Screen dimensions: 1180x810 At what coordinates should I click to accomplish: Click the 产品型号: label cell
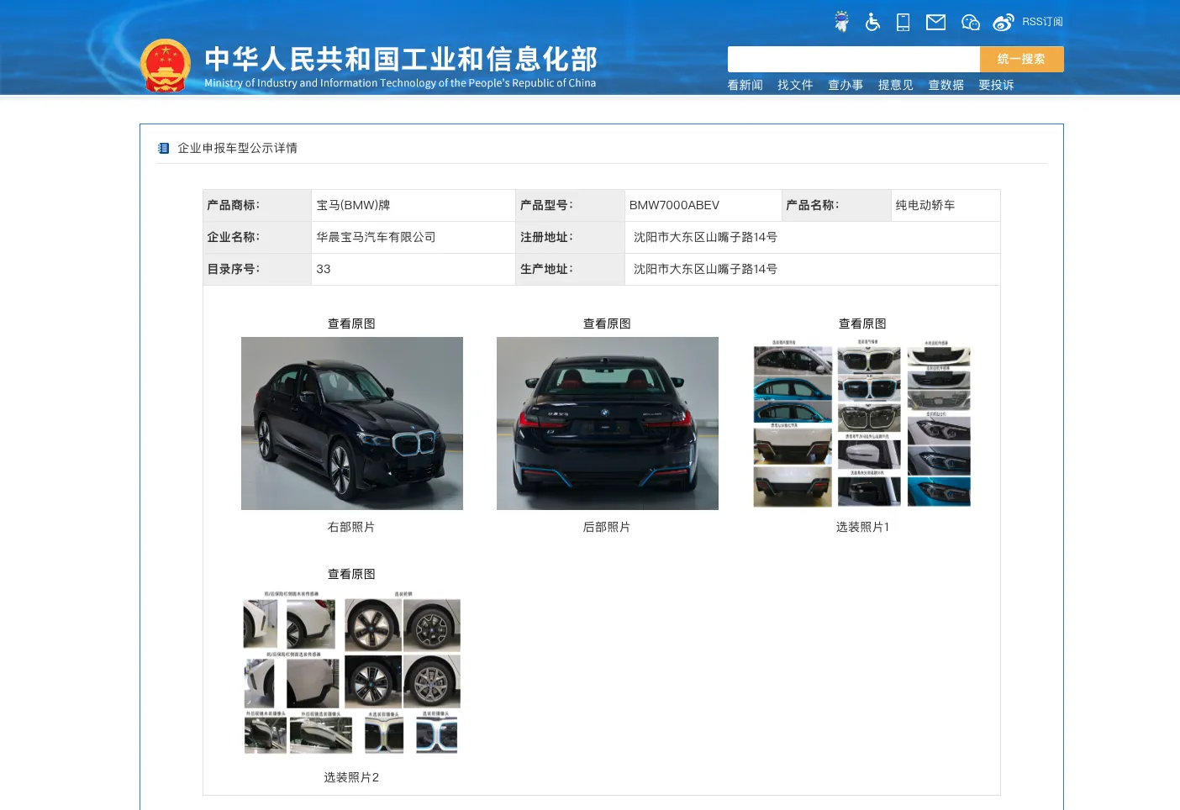(570, 205)
